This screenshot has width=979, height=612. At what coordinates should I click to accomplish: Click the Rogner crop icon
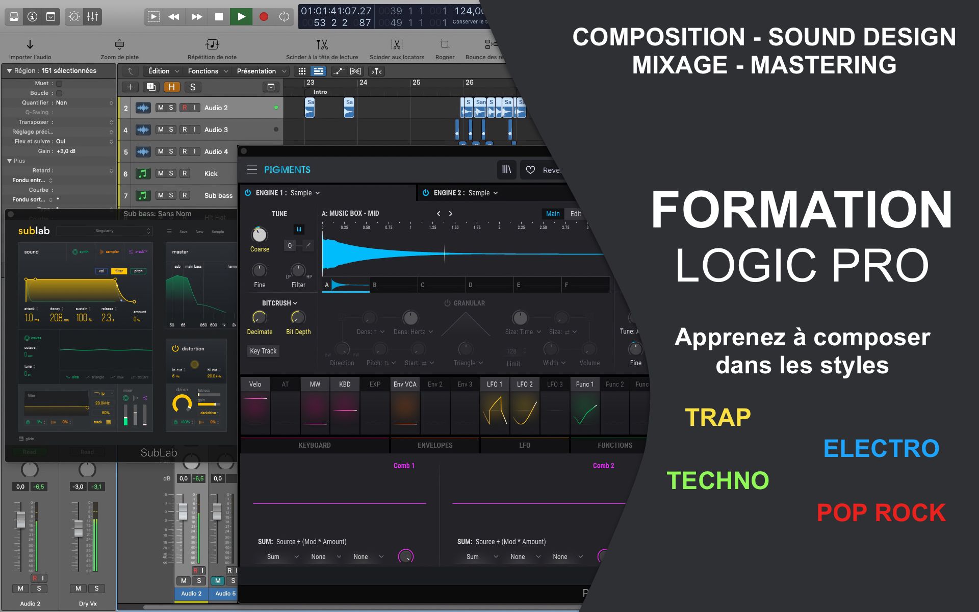tap(445, 45)
